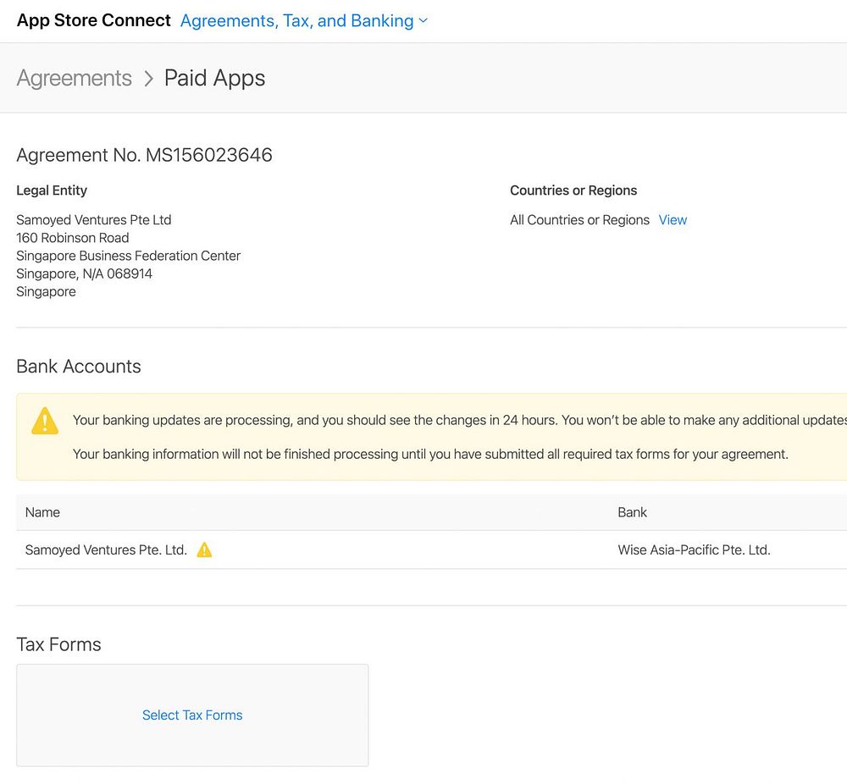Open the Agreements, Tax, and Banking dropdown
This screenshot has width=847, height=784.
click(296, 21)
